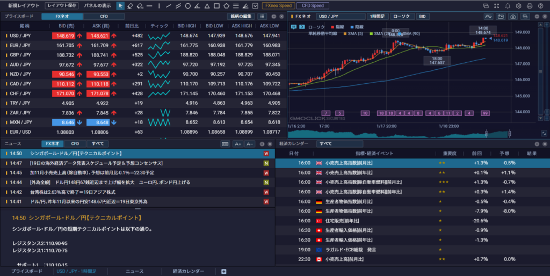The height and width of the screenshot is (276, 550).
Task: Open notifications bell
Action: tap(508, 5)
